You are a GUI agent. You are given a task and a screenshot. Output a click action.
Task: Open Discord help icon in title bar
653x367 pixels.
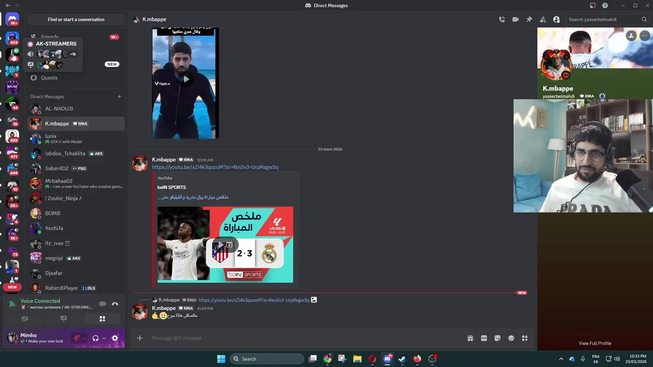(x=605, y=6)
